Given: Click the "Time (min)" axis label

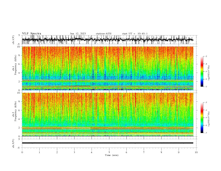Looking at the screenshot, I should tap(112, 155).
